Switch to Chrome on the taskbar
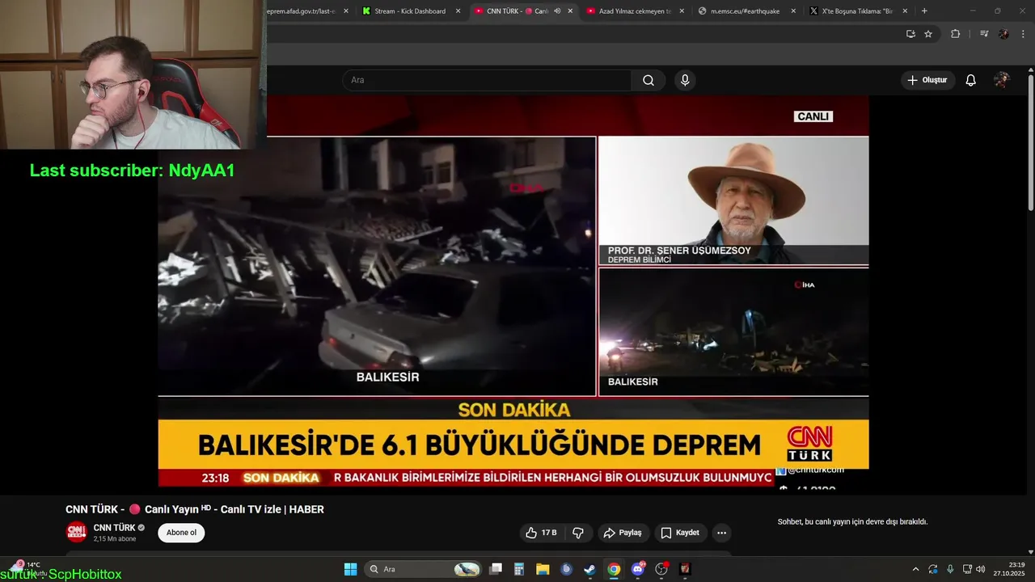Screen dimensions: 1035x582 pyautogui.click(x=614, y=569)
